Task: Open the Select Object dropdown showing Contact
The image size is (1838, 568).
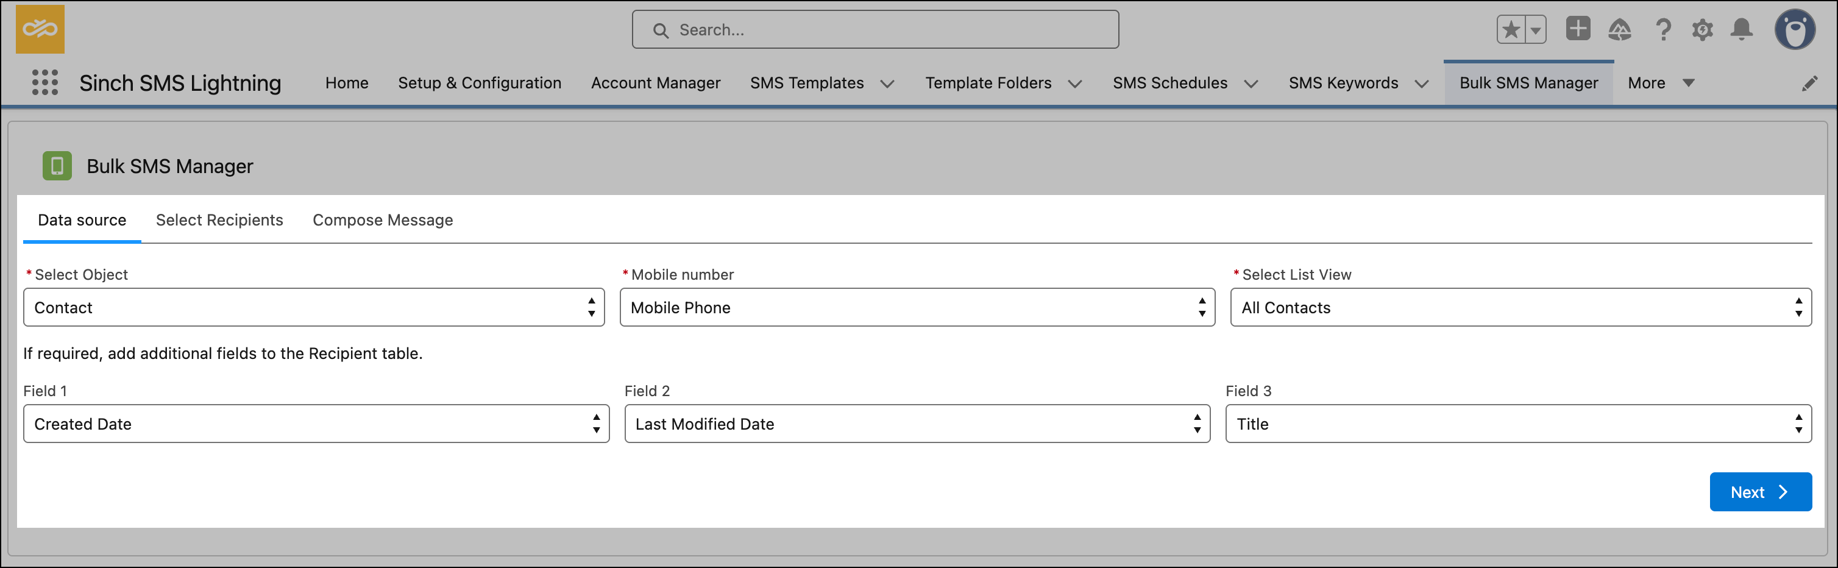Action: tap(314, 308)
